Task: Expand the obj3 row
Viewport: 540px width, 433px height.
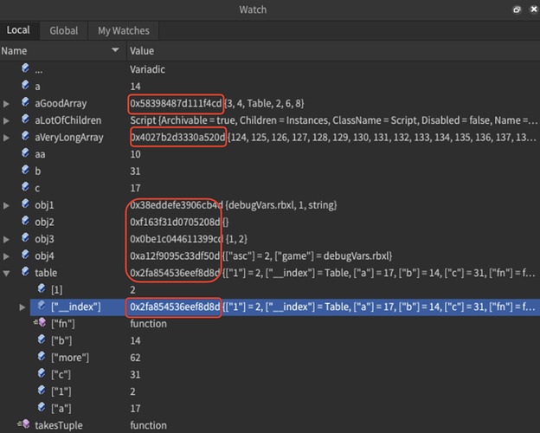Action: (x=6, y=239)
